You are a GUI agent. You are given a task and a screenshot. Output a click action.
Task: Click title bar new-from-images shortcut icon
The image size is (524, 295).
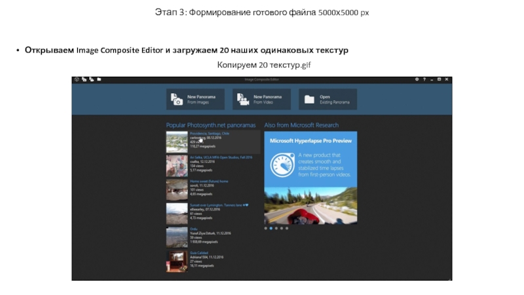pos(84,79)
